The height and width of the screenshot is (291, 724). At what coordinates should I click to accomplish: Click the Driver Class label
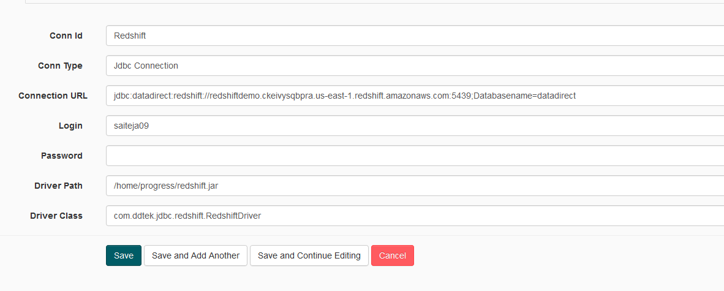pyautogui.click(x=56, y=216)
